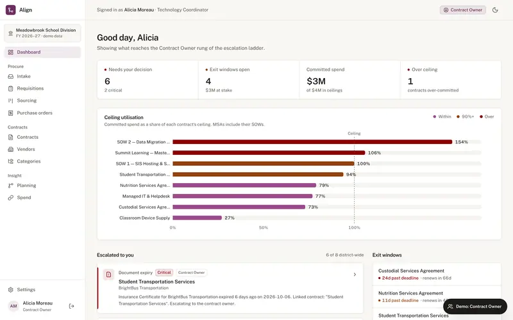Click the school building icon beside Meadowbrook
The height and width of the screenshot is (320, 513).
point(10,33)
